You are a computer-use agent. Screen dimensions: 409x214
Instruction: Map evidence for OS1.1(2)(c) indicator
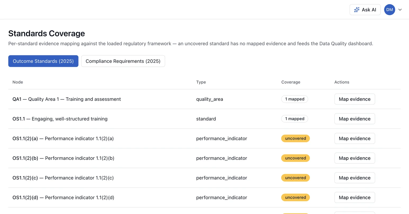click(x=355, y=178)
